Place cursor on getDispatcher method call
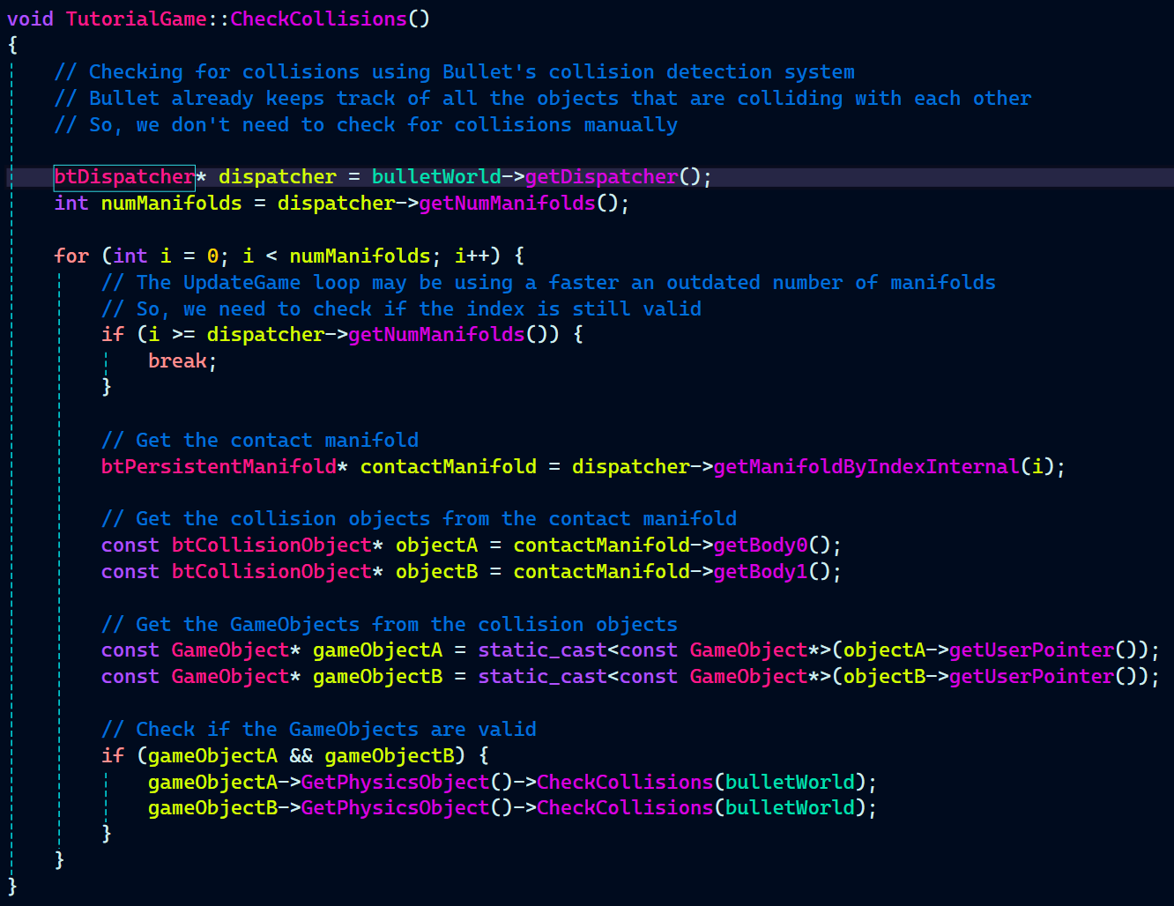1174x906 pixels. 601,177
